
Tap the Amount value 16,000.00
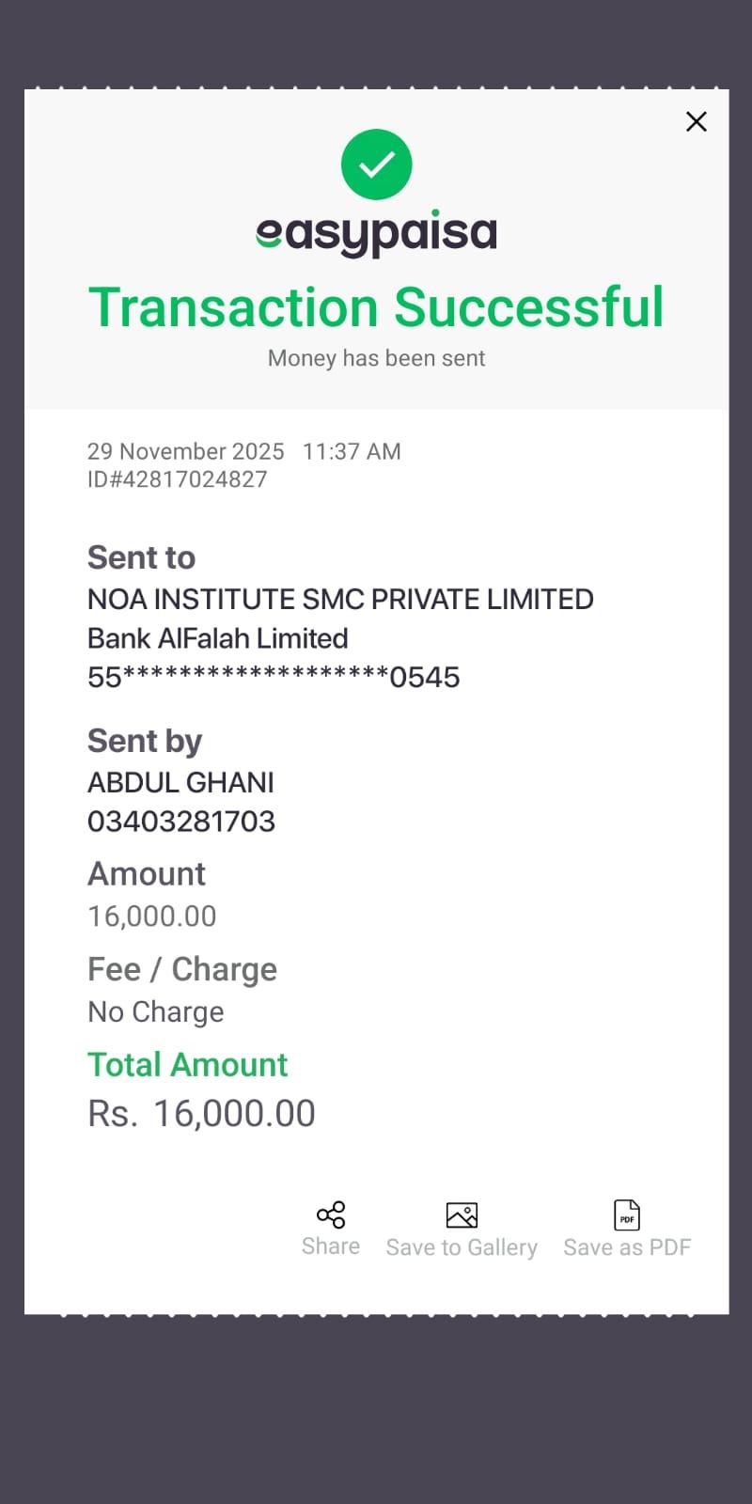[x=152, y=916]
